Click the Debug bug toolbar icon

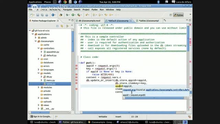[x=67, y=15]
